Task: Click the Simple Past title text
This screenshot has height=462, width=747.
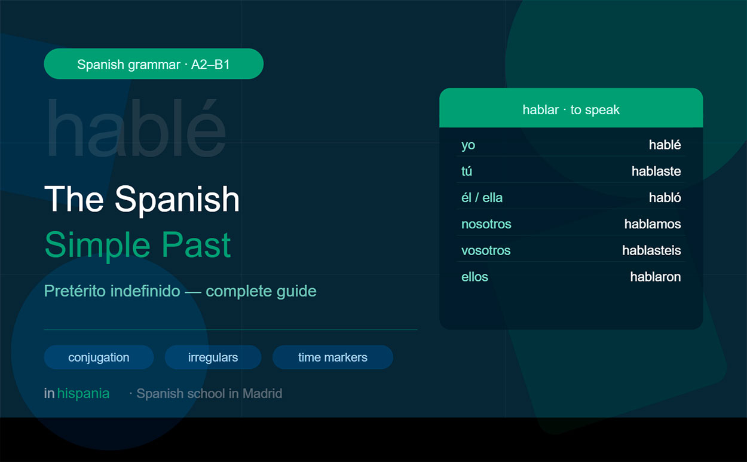Action: (137, 245)
